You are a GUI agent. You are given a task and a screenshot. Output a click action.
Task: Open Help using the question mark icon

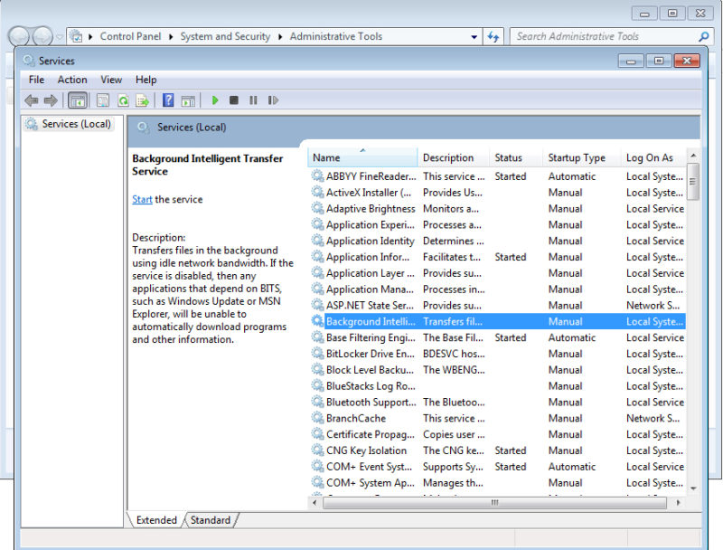(x=169, y=100)
